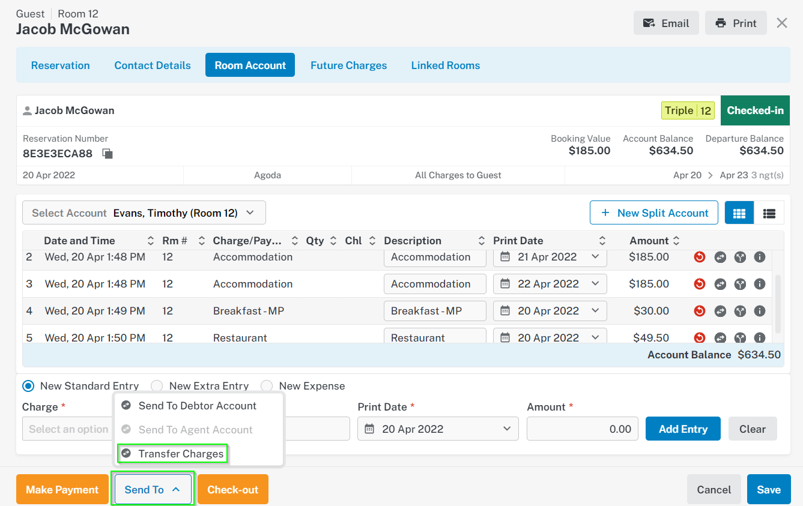Click transfer arrows icon on $185.00 row 2
Screen dimensions: 803x506
720,257
